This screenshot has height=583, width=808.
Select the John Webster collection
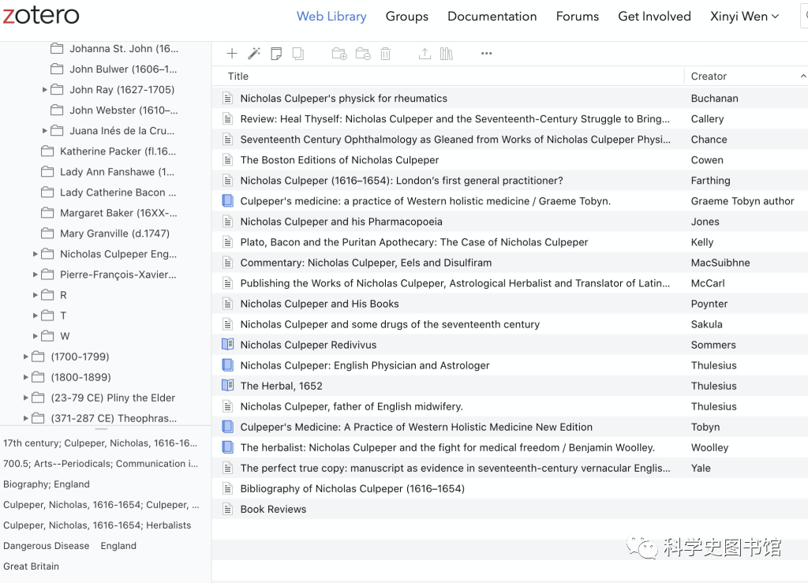[124, 110]
